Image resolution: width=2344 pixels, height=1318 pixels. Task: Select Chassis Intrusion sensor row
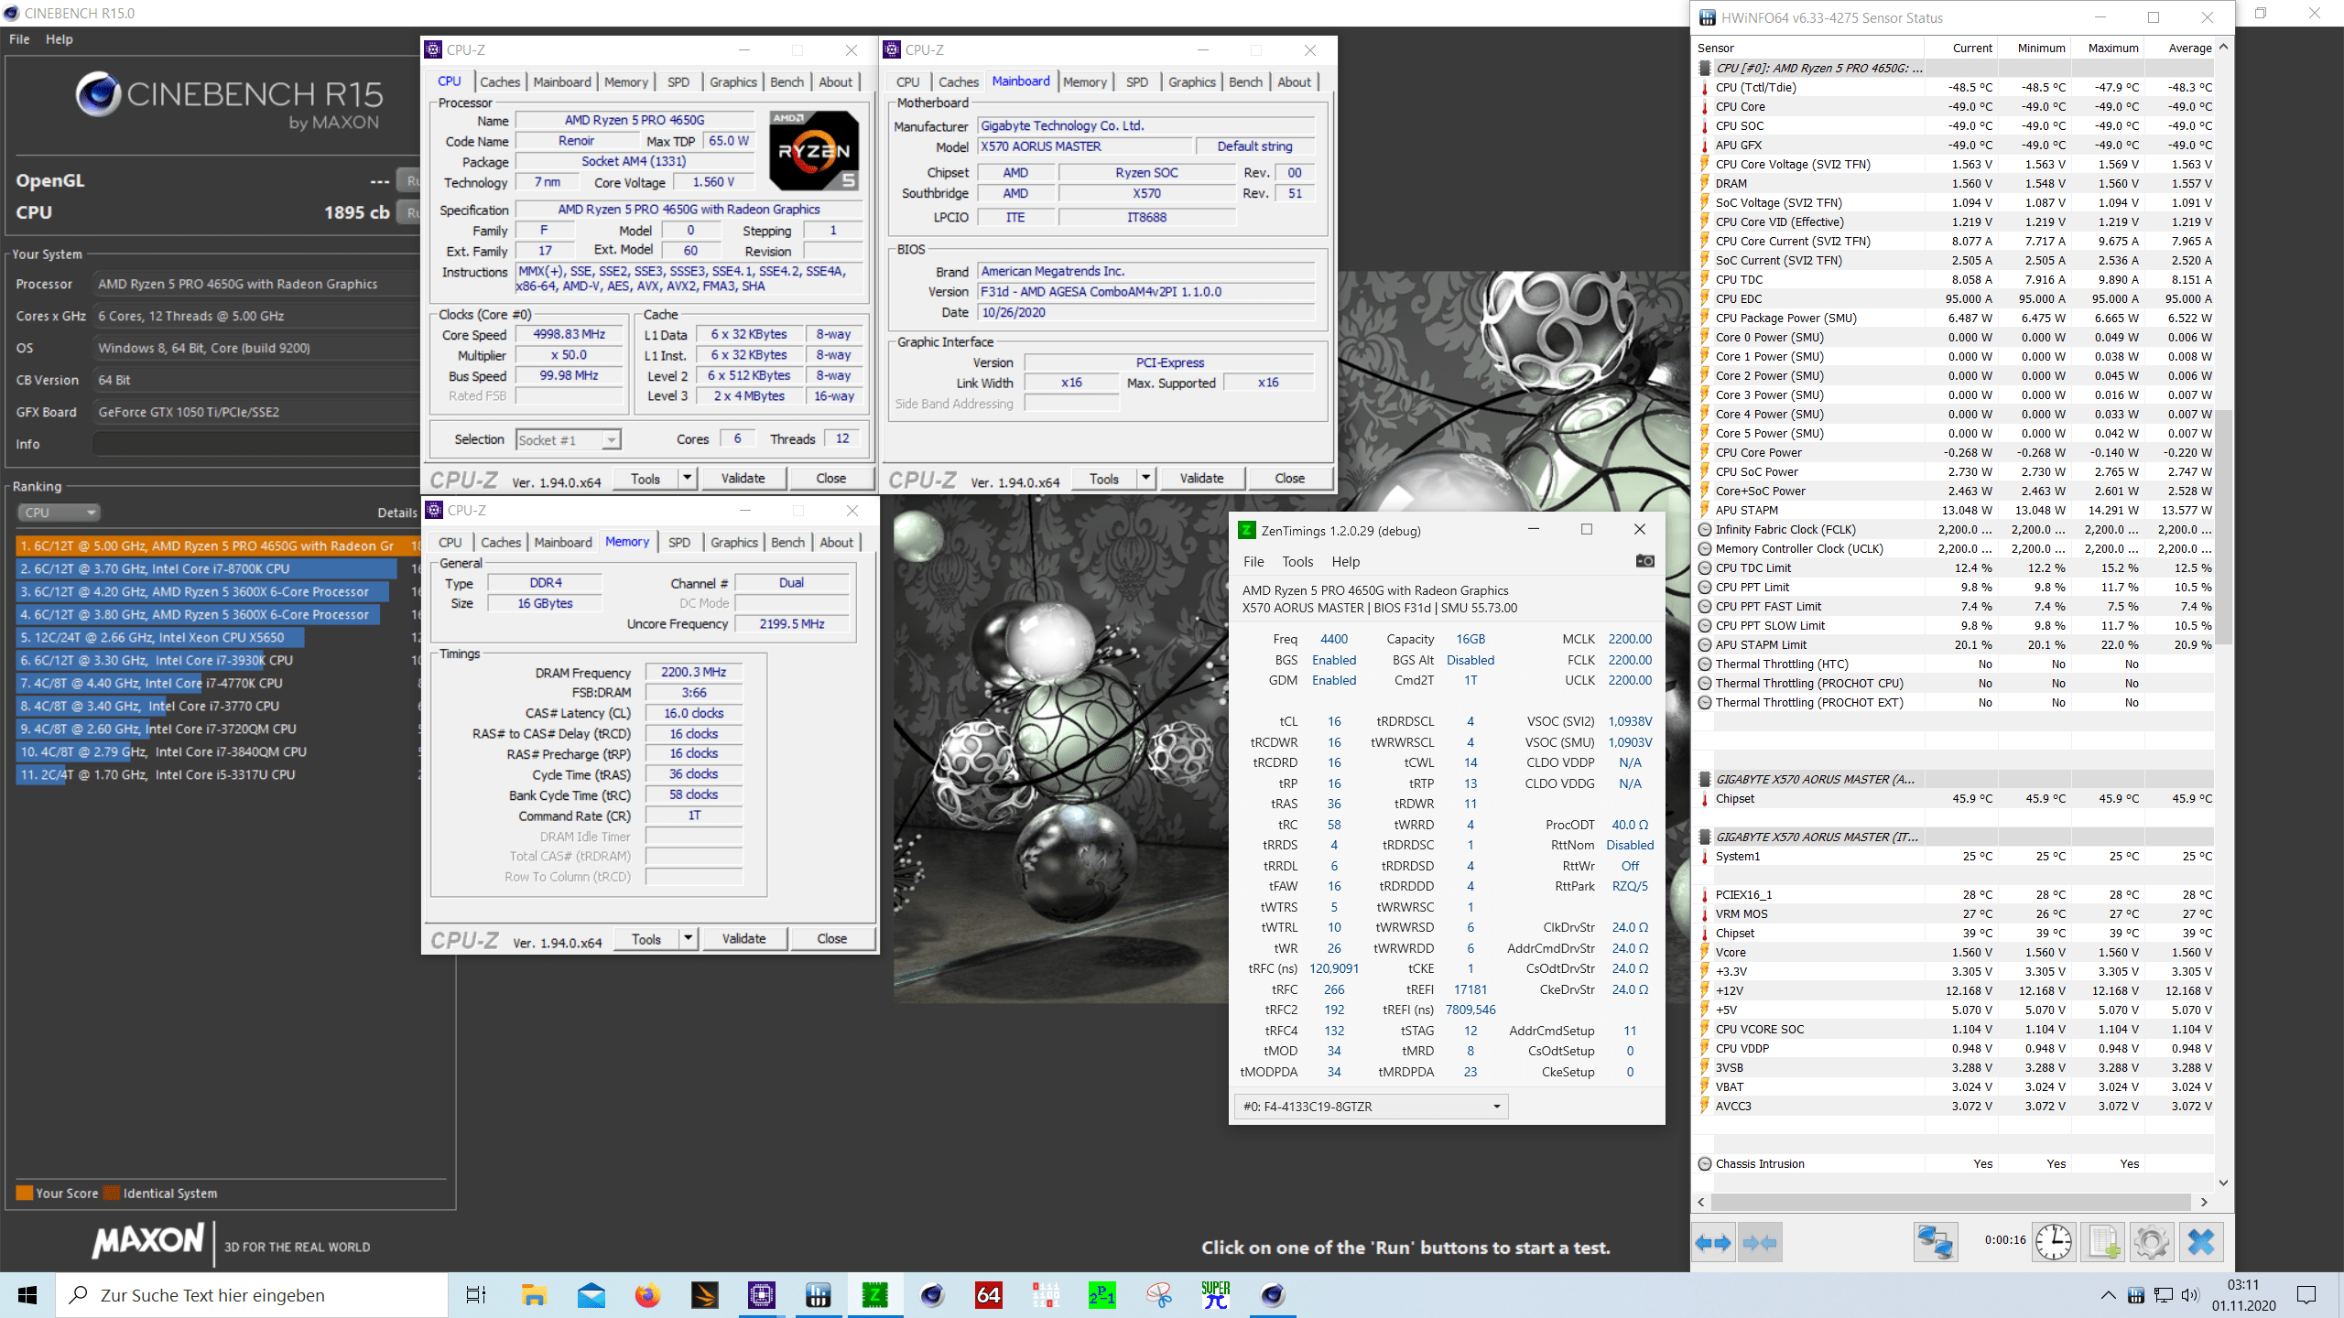[x=1955, y=1163]
